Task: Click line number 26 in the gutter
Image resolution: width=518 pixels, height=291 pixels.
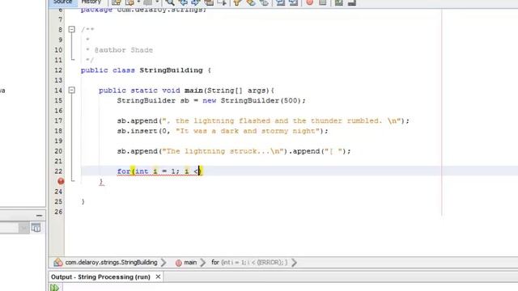Action: tap(58, 212)
